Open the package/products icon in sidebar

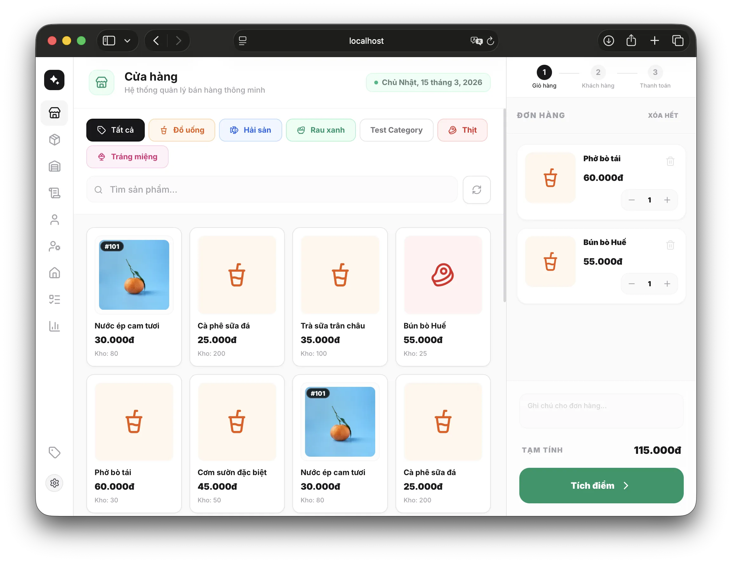pos(54,140)
